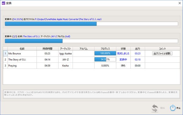Sort by 名前 column header
The image size is (183, 115).
coord(22,49)
